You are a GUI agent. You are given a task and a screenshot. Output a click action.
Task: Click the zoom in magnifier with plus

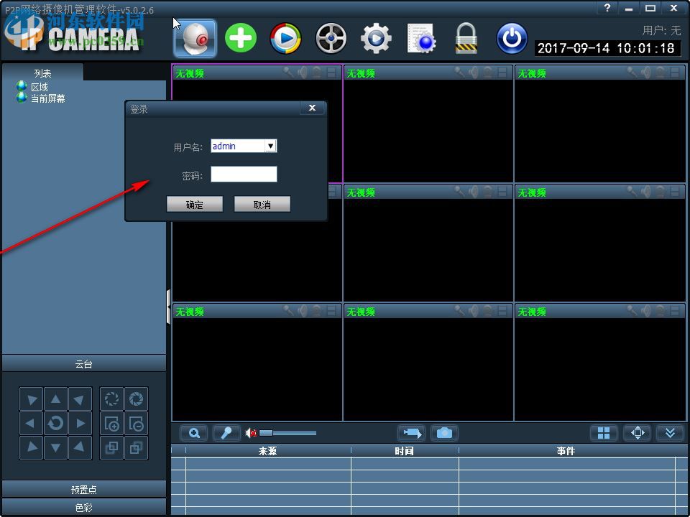[x=112, y=424]
